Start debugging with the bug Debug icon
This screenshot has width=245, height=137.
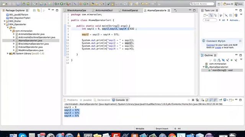click(x=56, y=4)
